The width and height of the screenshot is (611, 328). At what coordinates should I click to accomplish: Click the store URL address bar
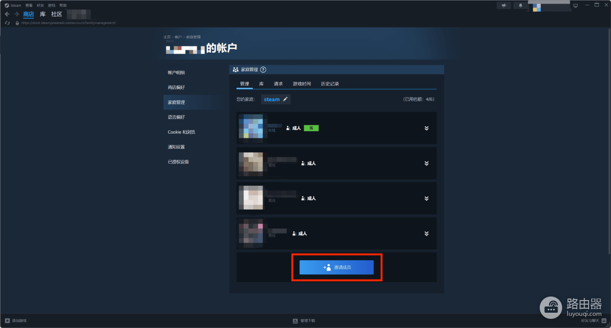pyautogui.click(x=69, y=23)
